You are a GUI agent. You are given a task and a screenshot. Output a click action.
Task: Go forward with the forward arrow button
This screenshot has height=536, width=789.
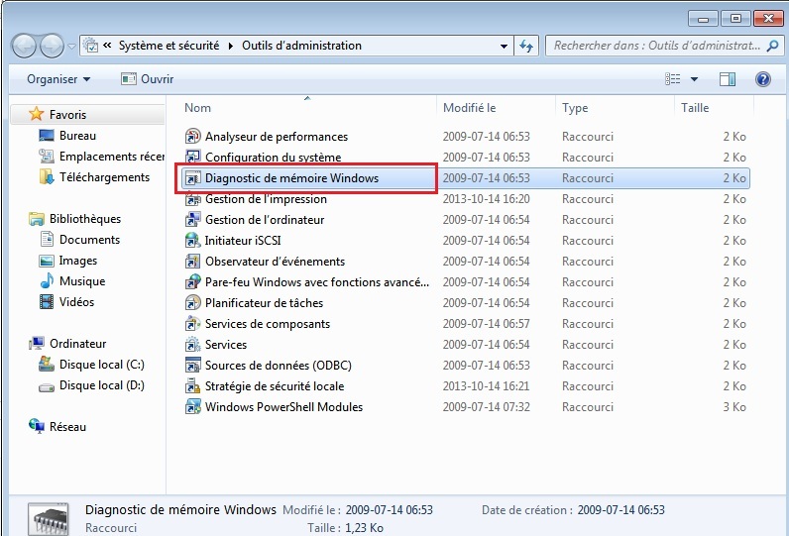[x=52, y=46]
